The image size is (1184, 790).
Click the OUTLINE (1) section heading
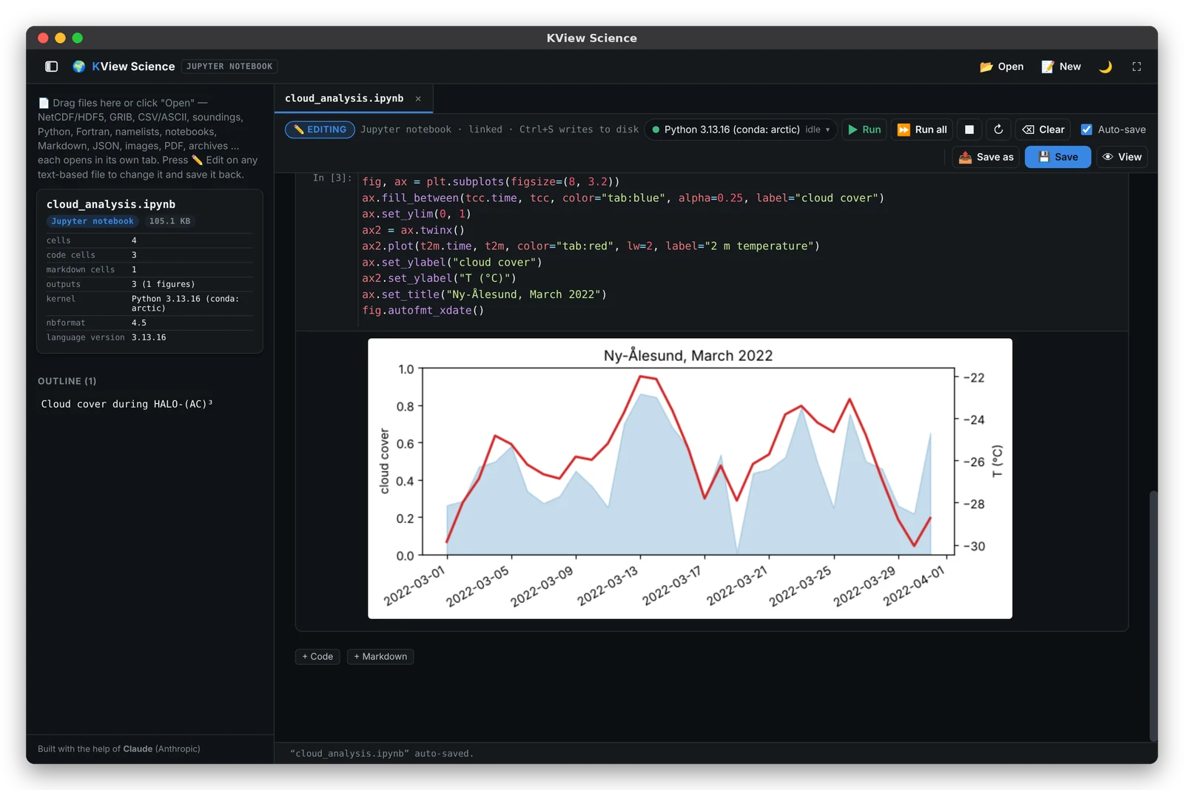click(x=67, y=381)
